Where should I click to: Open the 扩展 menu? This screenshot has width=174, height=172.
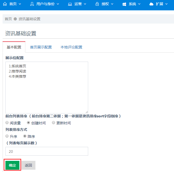tap(158, 4)
